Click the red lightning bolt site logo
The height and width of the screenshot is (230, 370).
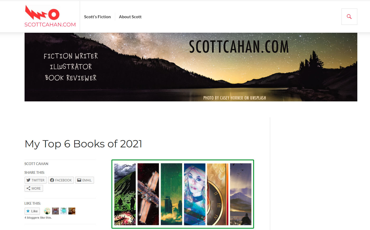click(x=42, y=12)
